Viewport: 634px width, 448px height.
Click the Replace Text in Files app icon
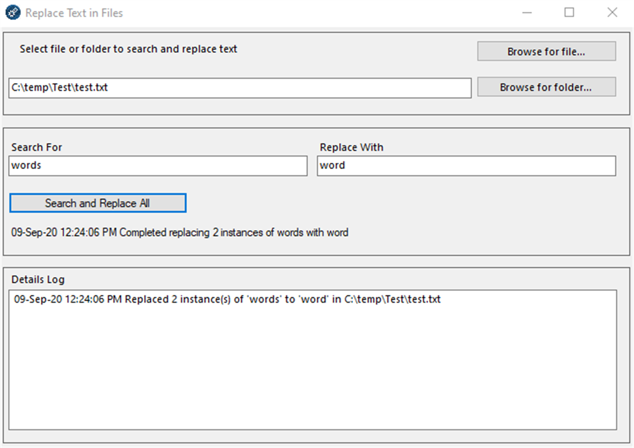tap(12, 12)
